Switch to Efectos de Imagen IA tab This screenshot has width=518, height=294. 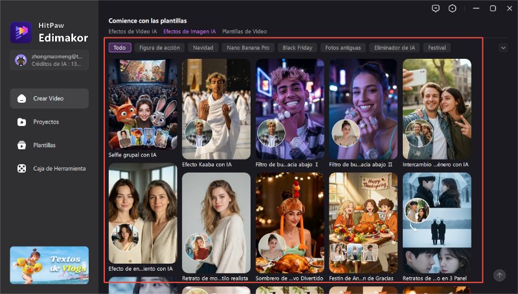point(190,32)
